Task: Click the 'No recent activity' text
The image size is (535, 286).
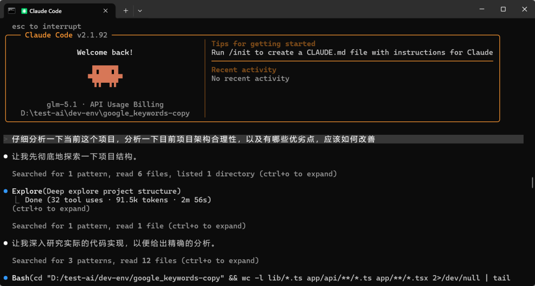Action: point(251,78)
